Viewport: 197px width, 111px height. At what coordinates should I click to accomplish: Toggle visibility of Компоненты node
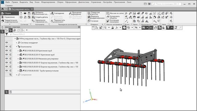click(x=7, y=47)
